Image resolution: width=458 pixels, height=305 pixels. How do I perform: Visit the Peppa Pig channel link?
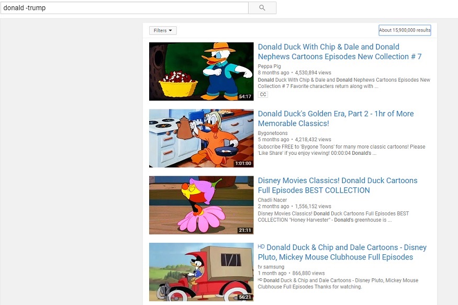[x=269, y=66]
